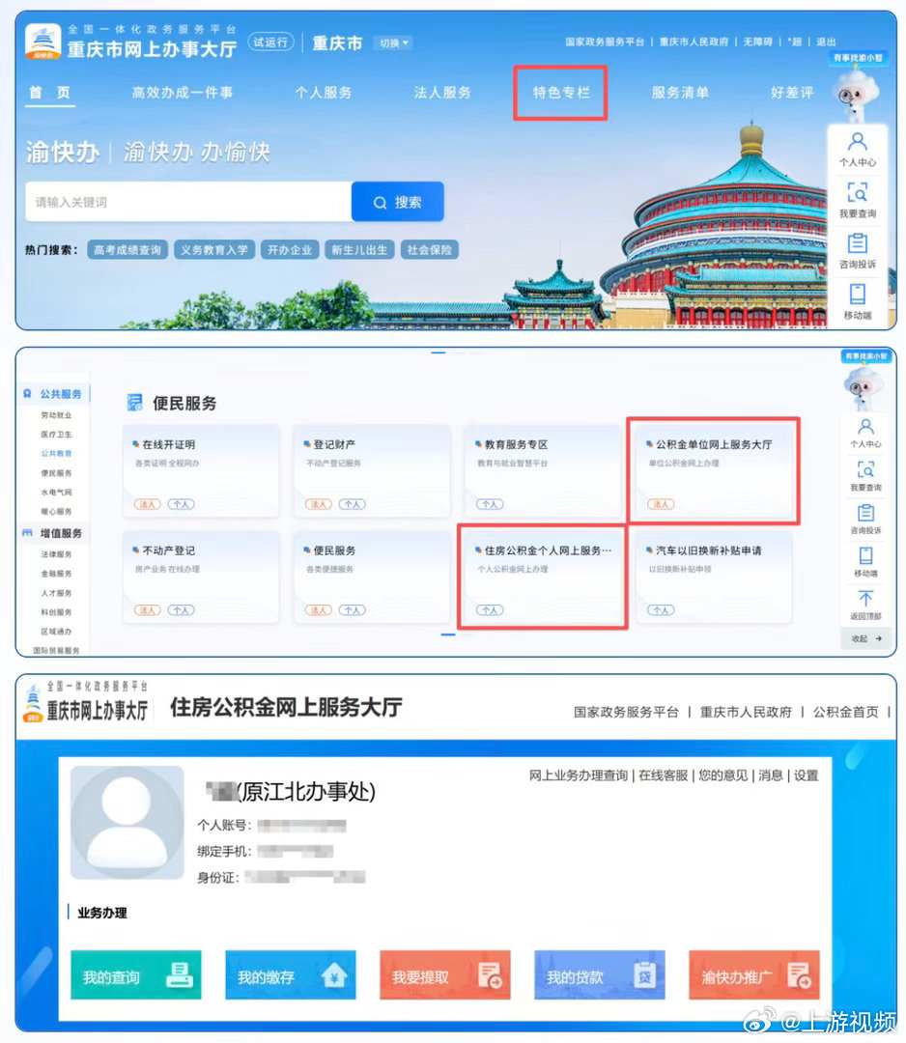This screenshot has width=906, height=1043.
Task: Open the 法人服务 menu
Action: coord(442,93)
